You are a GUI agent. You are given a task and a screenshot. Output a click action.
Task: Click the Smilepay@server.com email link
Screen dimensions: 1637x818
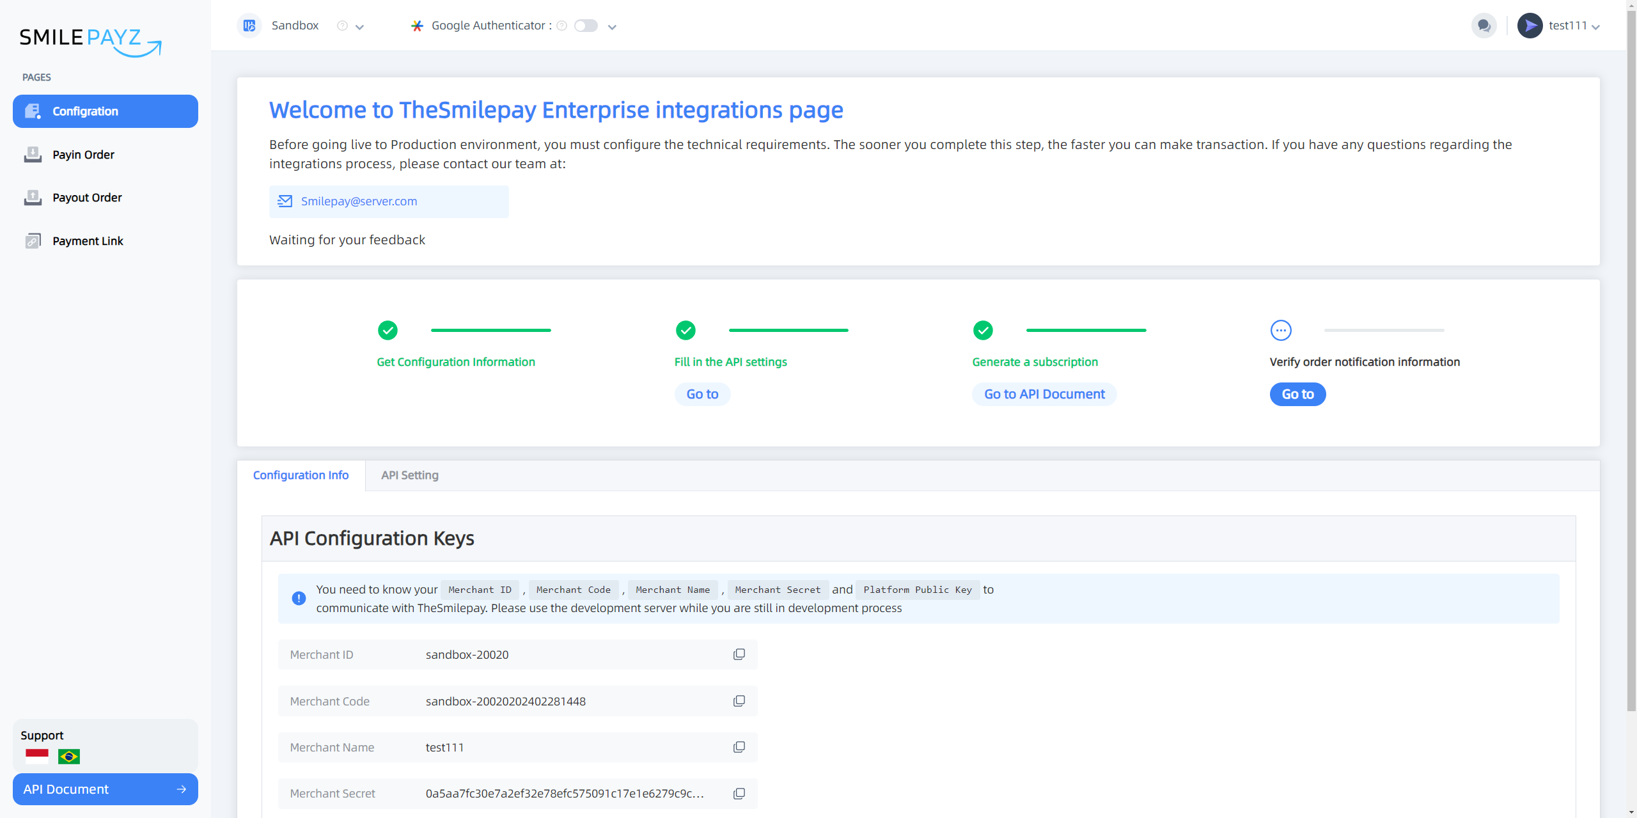click(359, 201)
